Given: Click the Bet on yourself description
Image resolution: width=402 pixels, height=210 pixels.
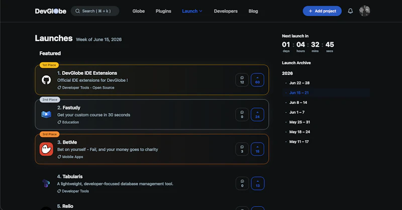Looking at the screenshot, I should [108, 150].
